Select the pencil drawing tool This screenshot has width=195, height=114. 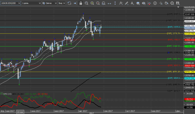click(x=126, y=3)
